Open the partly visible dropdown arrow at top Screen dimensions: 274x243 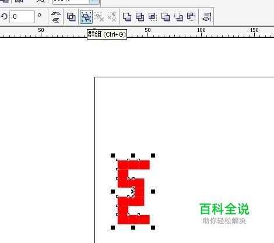click(x=94, y=2)
